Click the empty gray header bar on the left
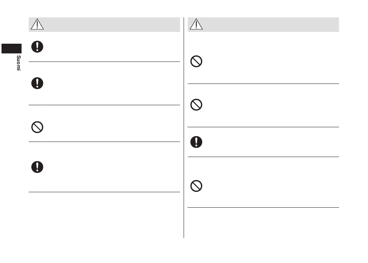This screenshot has height=263, width=368. point(104,24)
